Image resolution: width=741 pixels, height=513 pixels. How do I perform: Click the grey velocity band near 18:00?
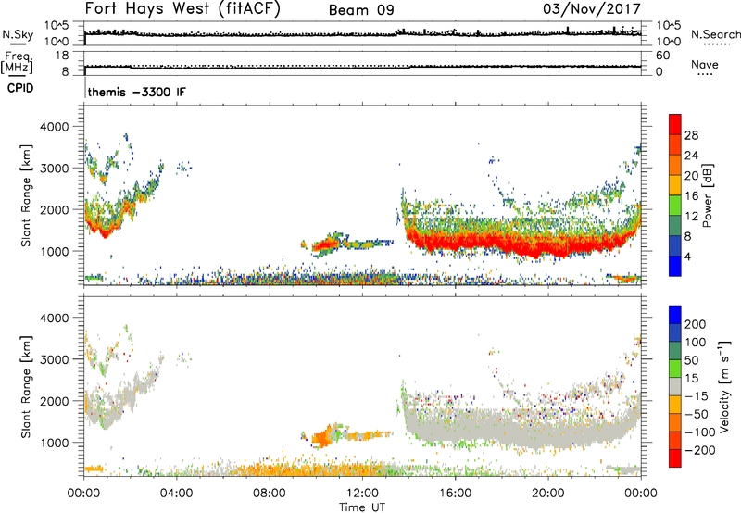(502, 430)
